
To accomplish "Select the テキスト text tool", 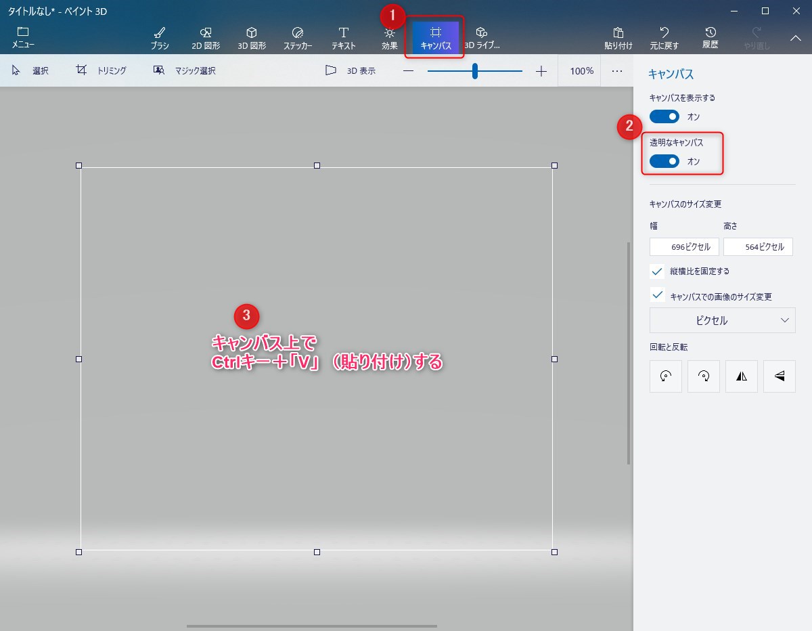I will click(x=344, y=39).
